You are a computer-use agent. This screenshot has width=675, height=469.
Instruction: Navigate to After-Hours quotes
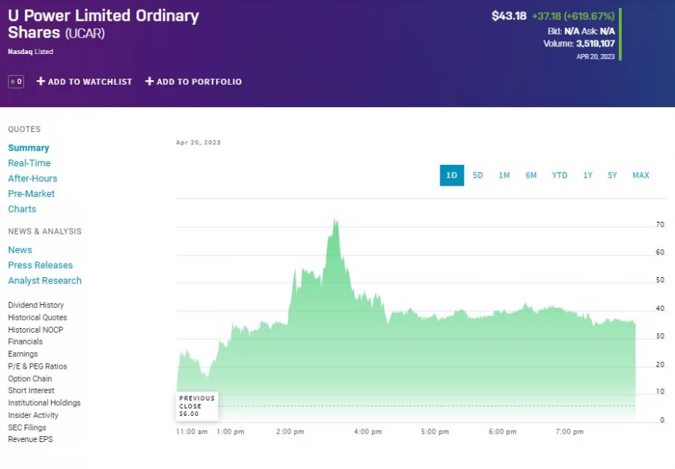(x=32, y=178)
